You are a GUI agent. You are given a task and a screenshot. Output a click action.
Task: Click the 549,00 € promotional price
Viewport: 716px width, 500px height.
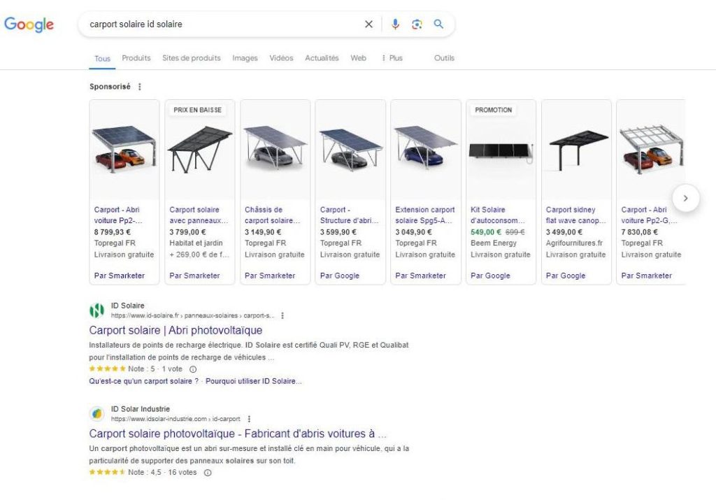486,232
